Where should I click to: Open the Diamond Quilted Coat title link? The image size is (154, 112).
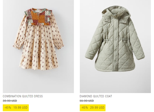tap(96, 96)
